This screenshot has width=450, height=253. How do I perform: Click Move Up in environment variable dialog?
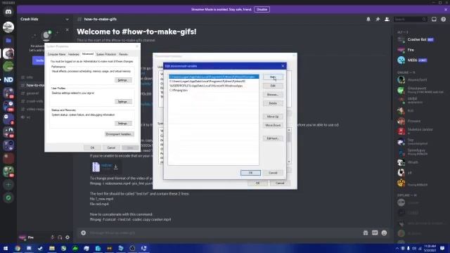coord(273,117)
